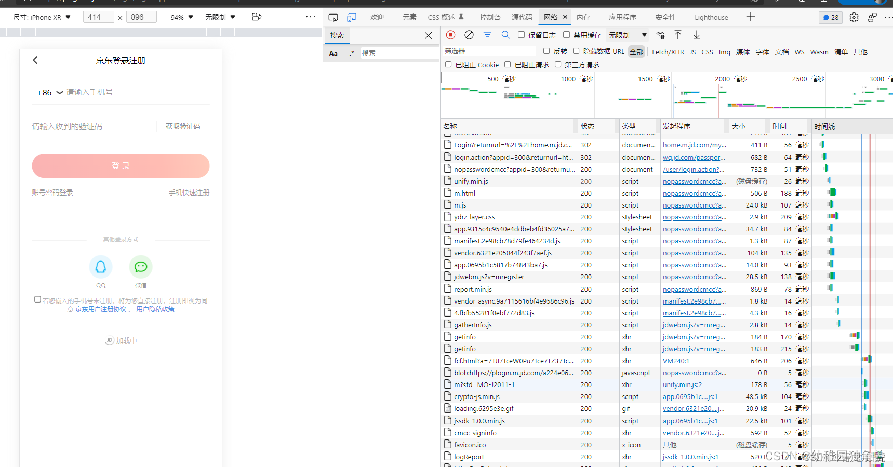Clear the network log

tap(469, 35)
